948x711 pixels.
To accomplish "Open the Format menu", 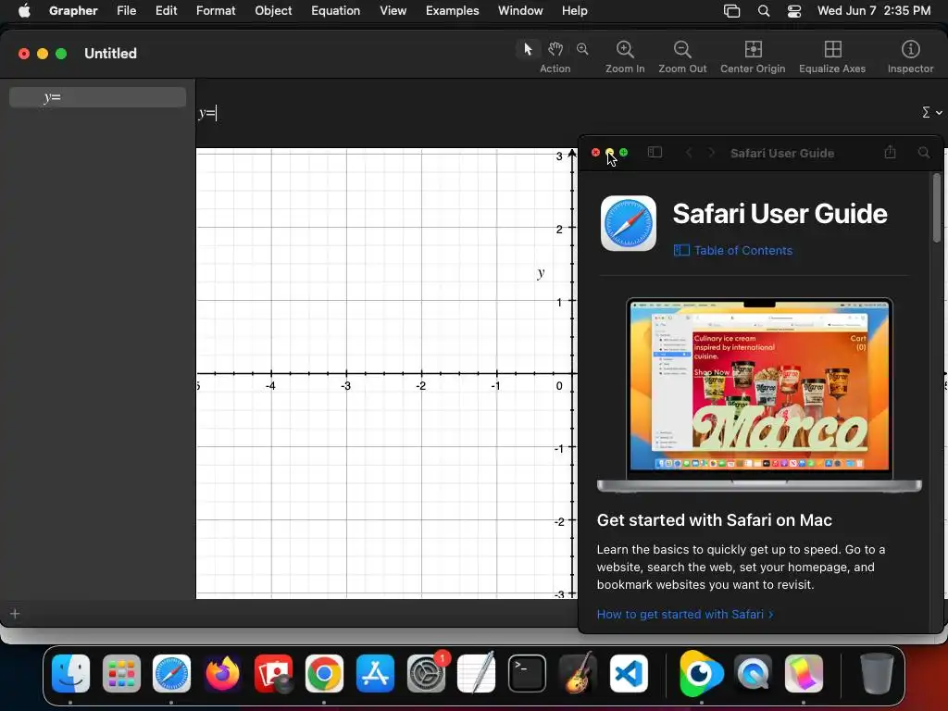I will click(216, 10).
